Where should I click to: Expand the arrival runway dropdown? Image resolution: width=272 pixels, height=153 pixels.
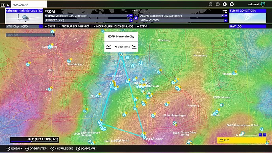tap(226, 20)
